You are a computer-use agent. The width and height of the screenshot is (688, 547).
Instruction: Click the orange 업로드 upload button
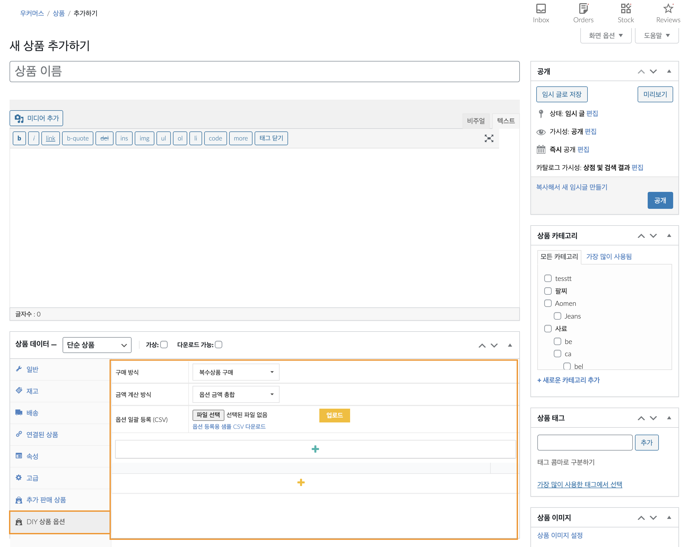(334, 415)
